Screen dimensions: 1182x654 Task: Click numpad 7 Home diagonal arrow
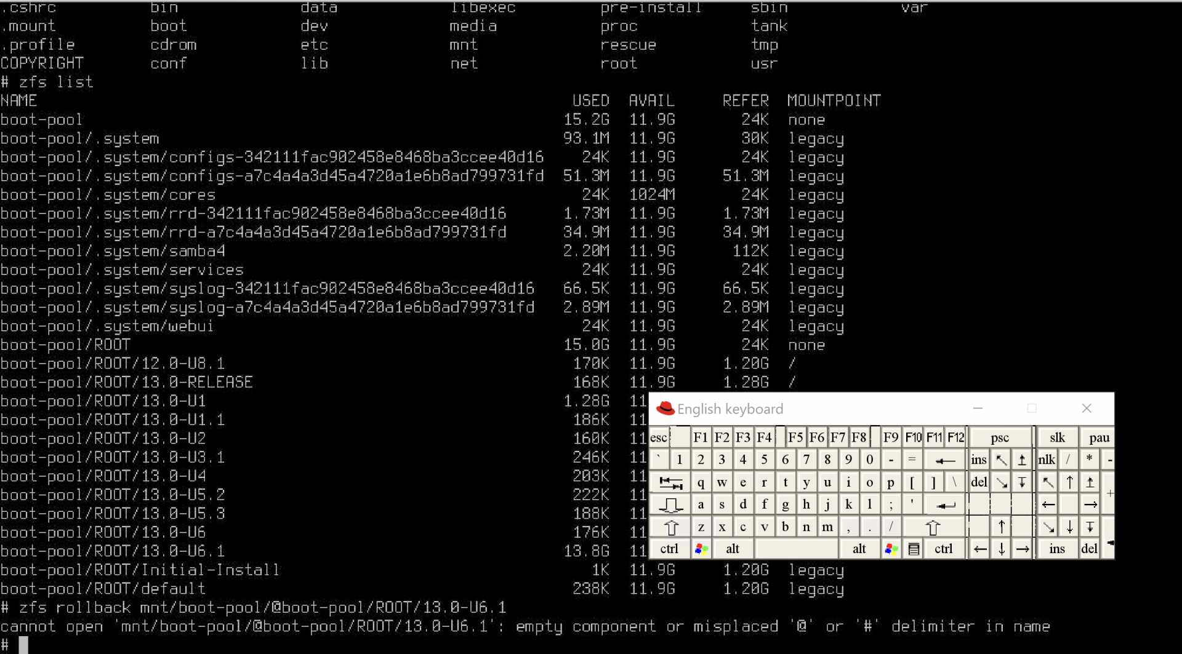(x=1048, y=482)
